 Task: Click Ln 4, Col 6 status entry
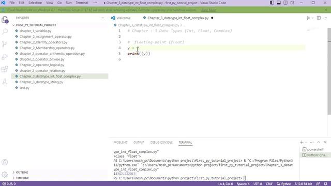(225, 184)
